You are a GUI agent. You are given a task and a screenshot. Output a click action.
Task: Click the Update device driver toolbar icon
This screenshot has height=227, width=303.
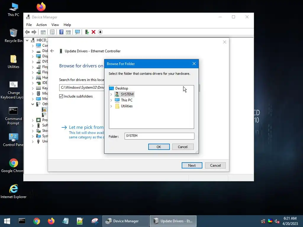(x=87, y=32)
